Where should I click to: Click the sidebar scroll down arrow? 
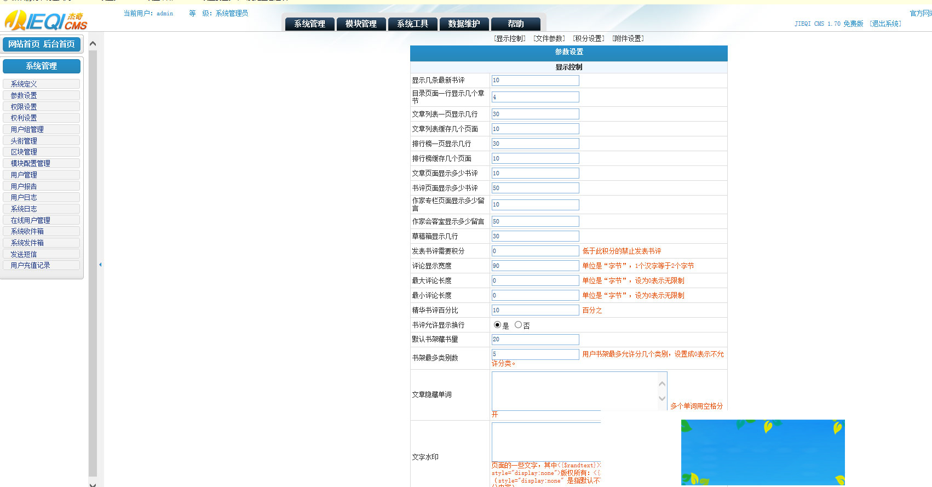[93, 484]
